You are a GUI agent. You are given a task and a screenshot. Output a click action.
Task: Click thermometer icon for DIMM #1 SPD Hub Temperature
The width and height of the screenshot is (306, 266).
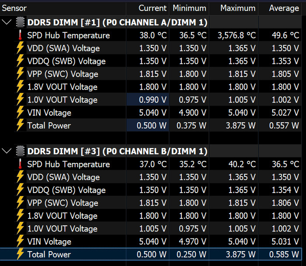coord(20,35)
